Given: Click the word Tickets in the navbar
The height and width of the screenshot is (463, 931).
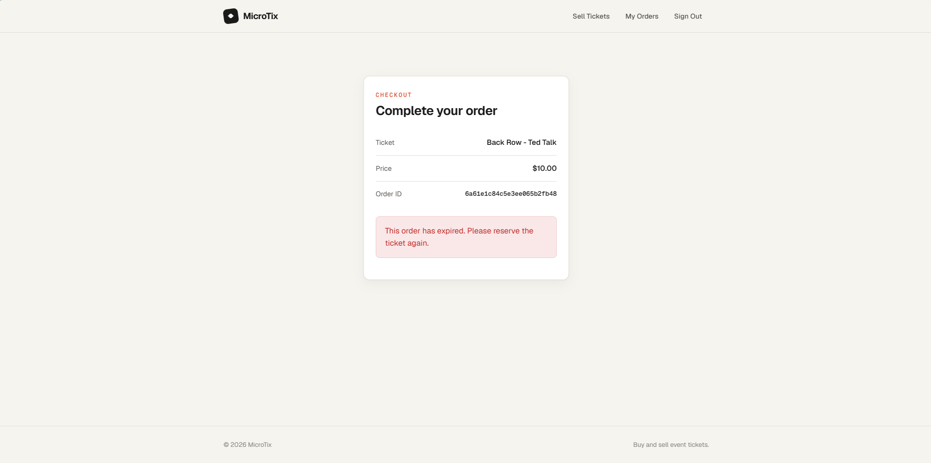Looking at the screenshot, I should tap(598, 16).
